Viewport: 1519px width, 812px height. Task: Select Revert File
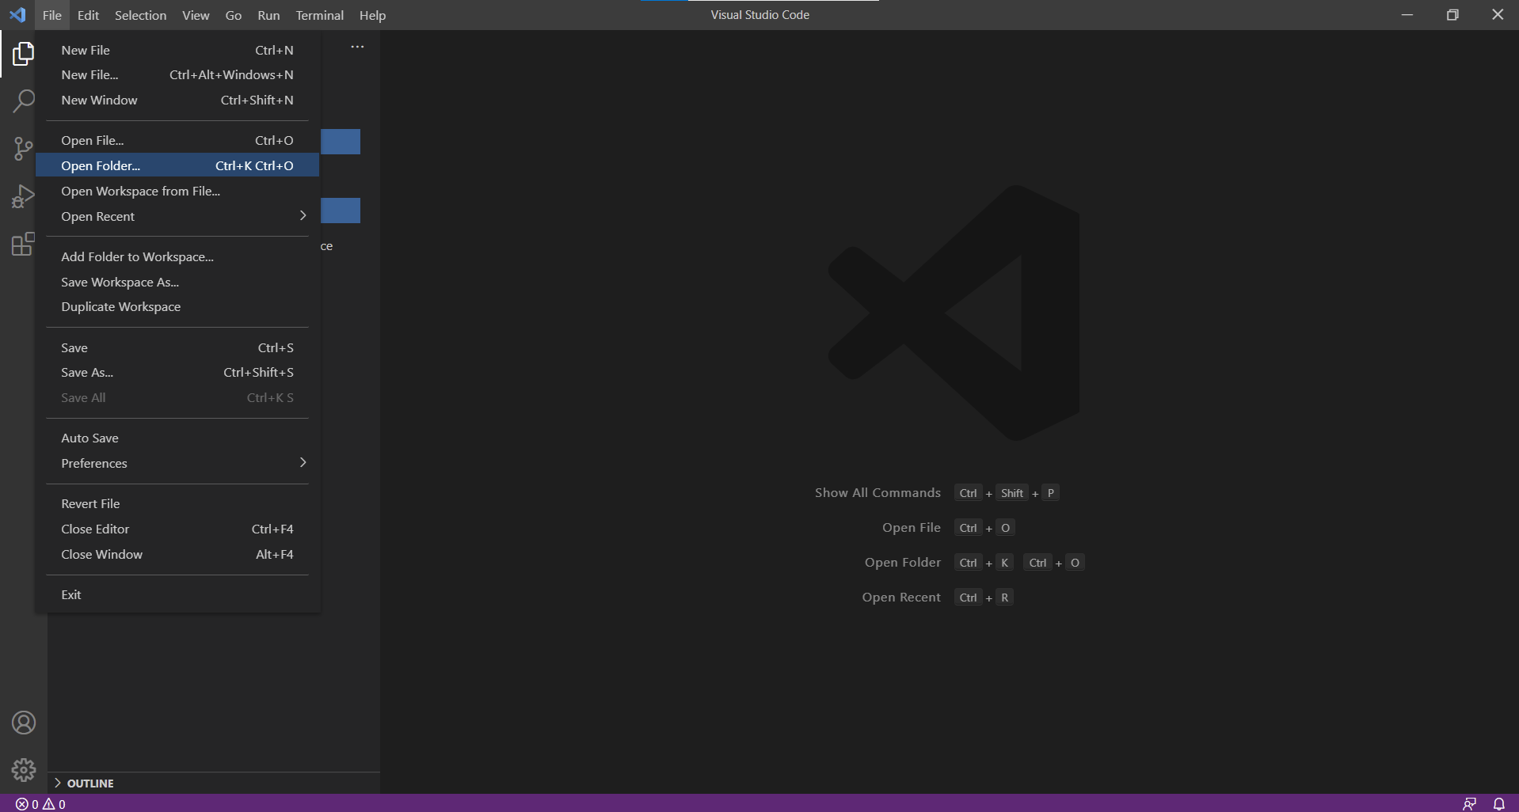(177, 503)
